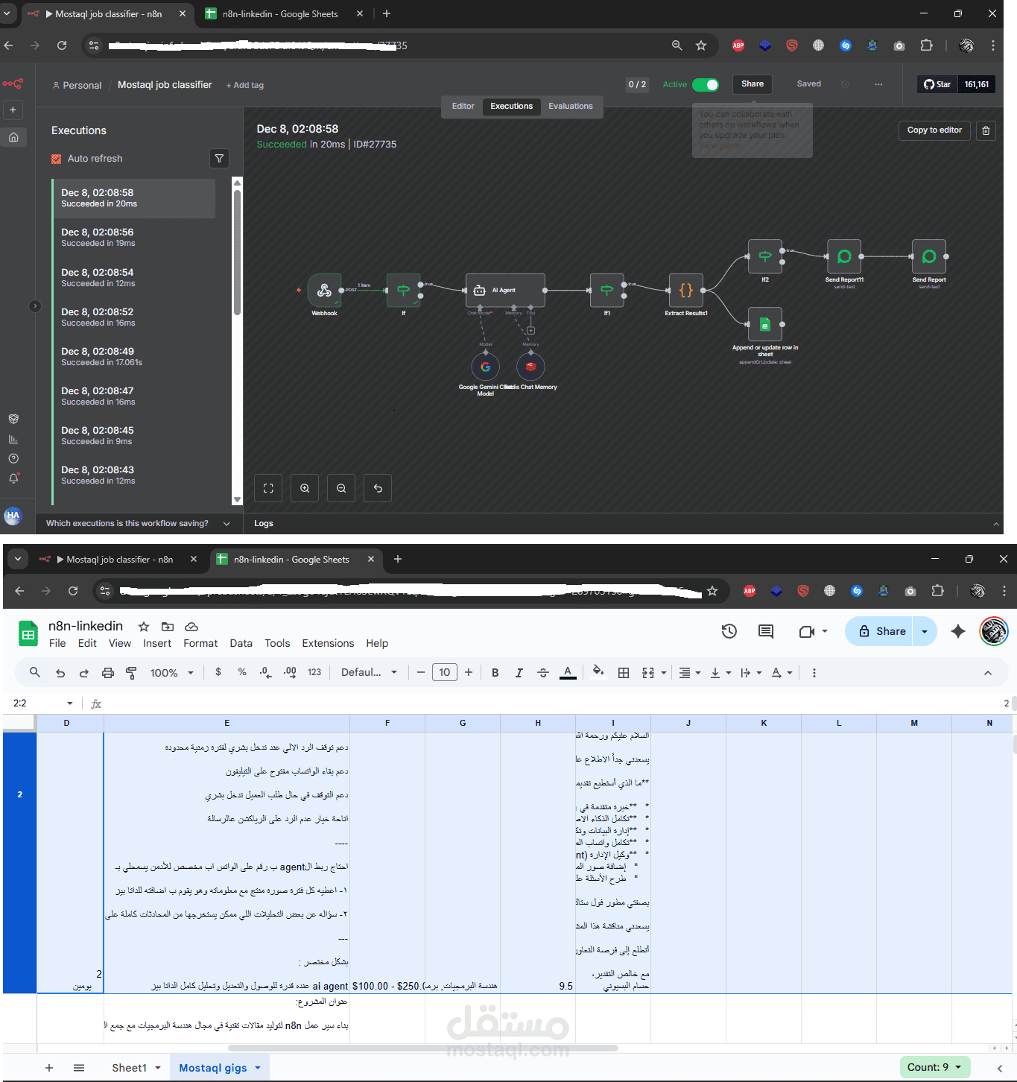
Task: Zoom in on the n8n workflow canvas
Action: click(304, 488)
